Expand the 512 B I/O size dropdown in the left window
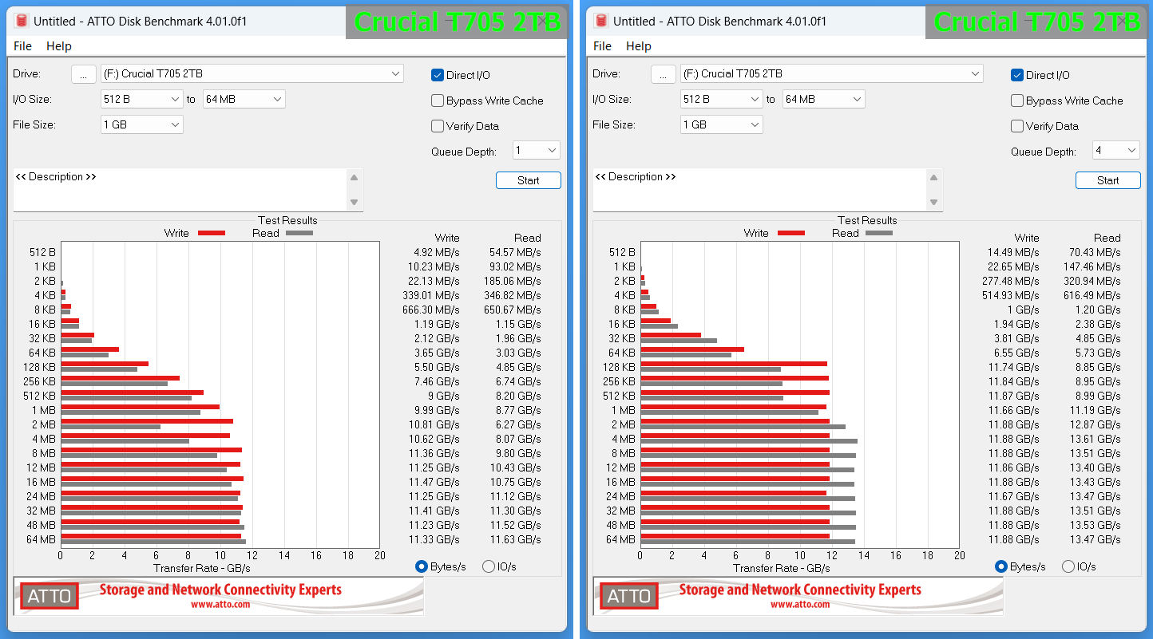Screen dimensions: 1153x639 [141, 99]
